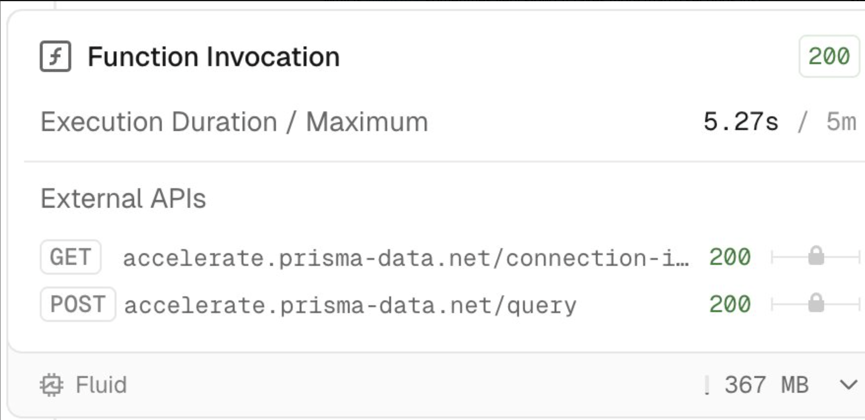This screenshot has height=420, width=865.
Task: Click the lock icon on the POST timeline
Action: (816, 303)
